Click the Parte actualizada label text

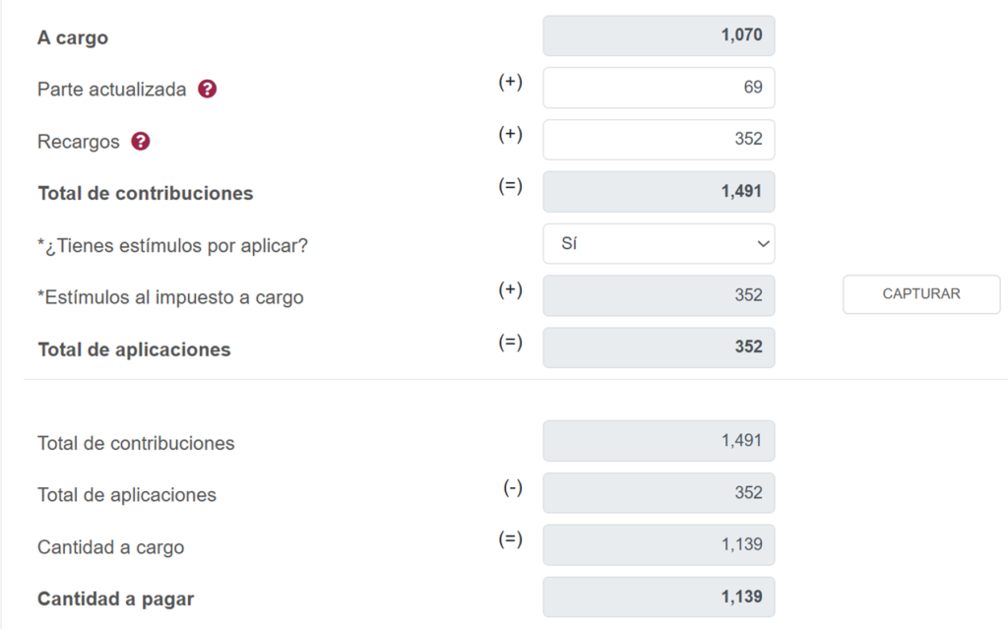pyautogui.click(x=111, y=90)
